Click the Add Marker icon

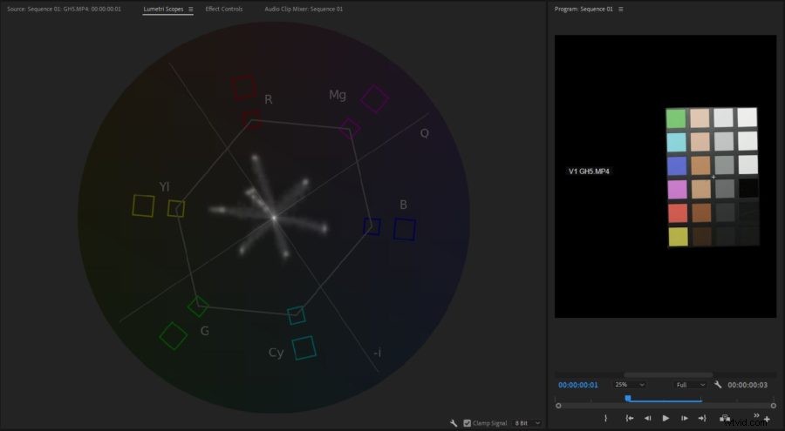point(605,418)
